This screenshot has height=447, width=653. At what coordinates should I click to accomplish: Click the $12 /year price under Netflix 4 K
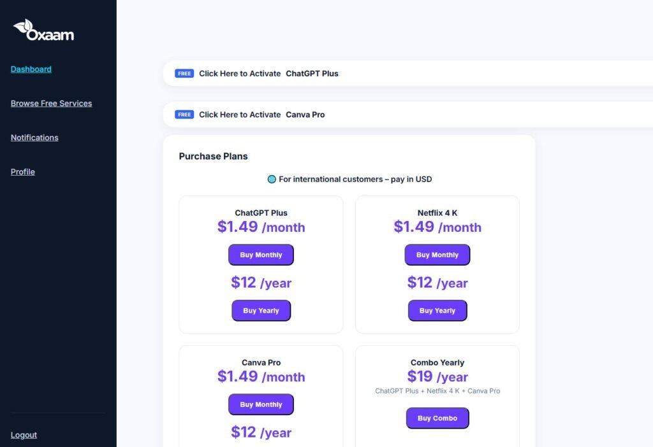(437, 283)
